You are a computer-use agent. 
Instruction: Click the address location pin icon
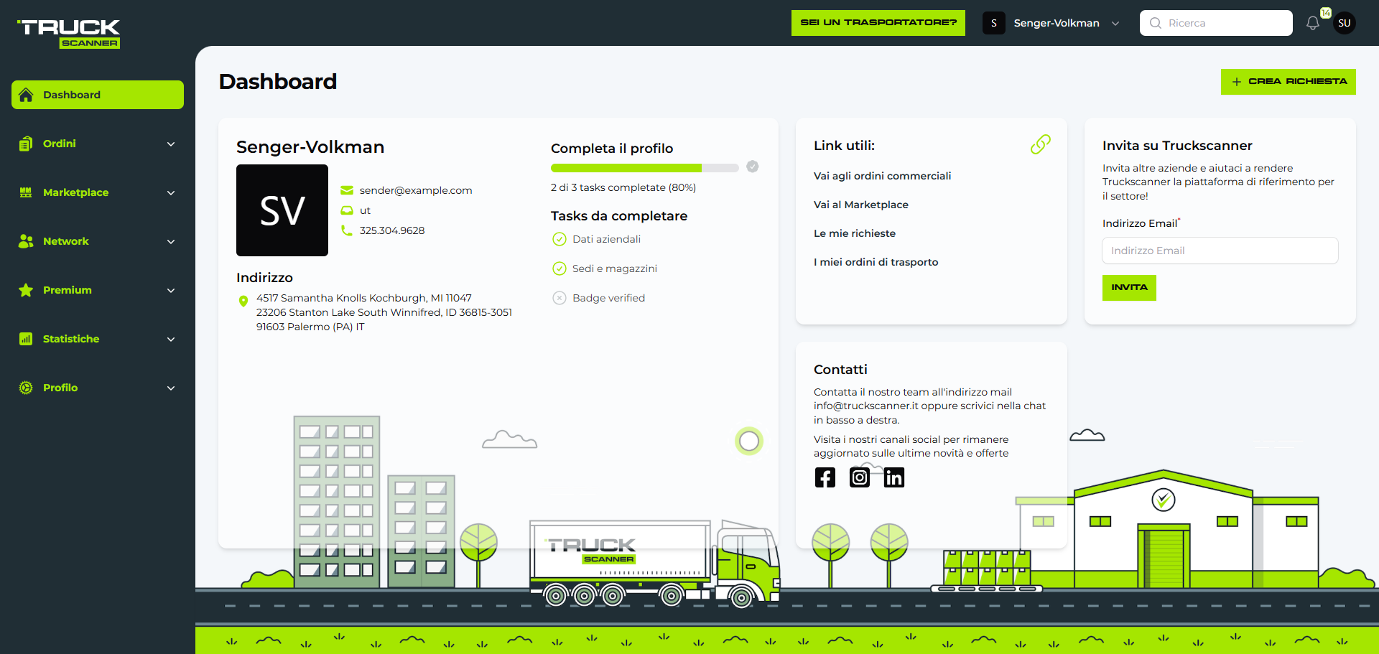click(x=243, y=302)
